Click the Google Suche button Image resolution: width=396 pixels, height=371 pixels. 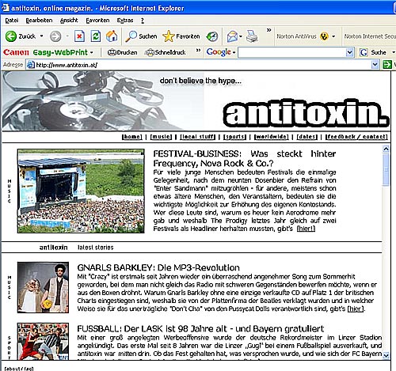point(373,52)
